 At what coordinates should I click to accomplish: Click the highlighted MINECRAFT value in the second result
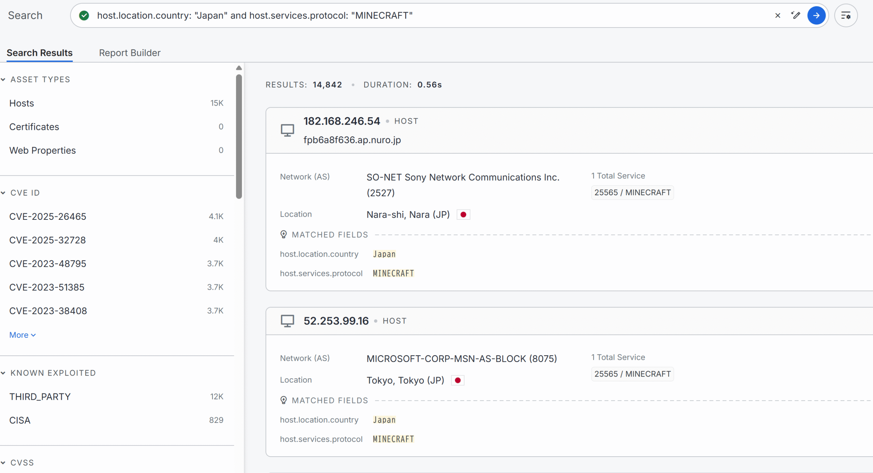coord(393,439)
